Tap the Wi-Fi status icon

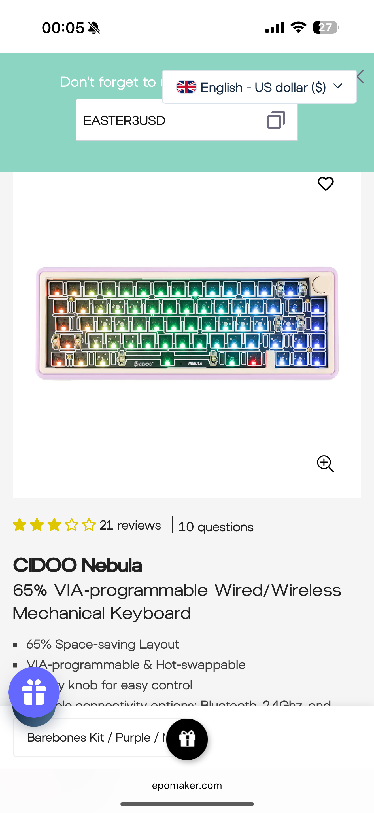[x=298, y=27]
